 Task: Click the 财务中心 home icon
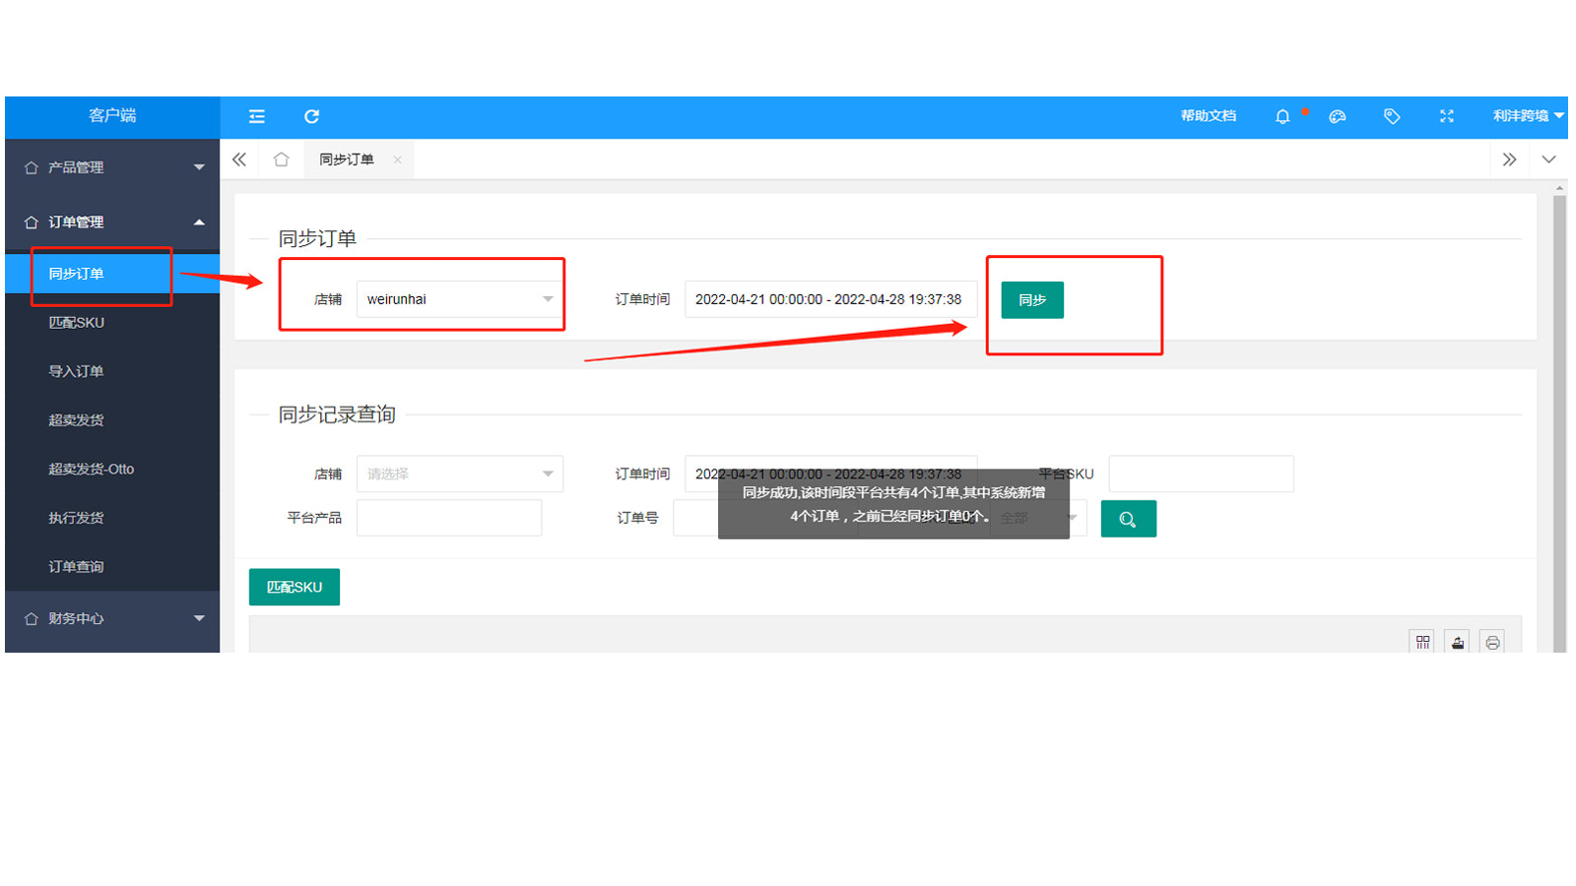[32, 619]
